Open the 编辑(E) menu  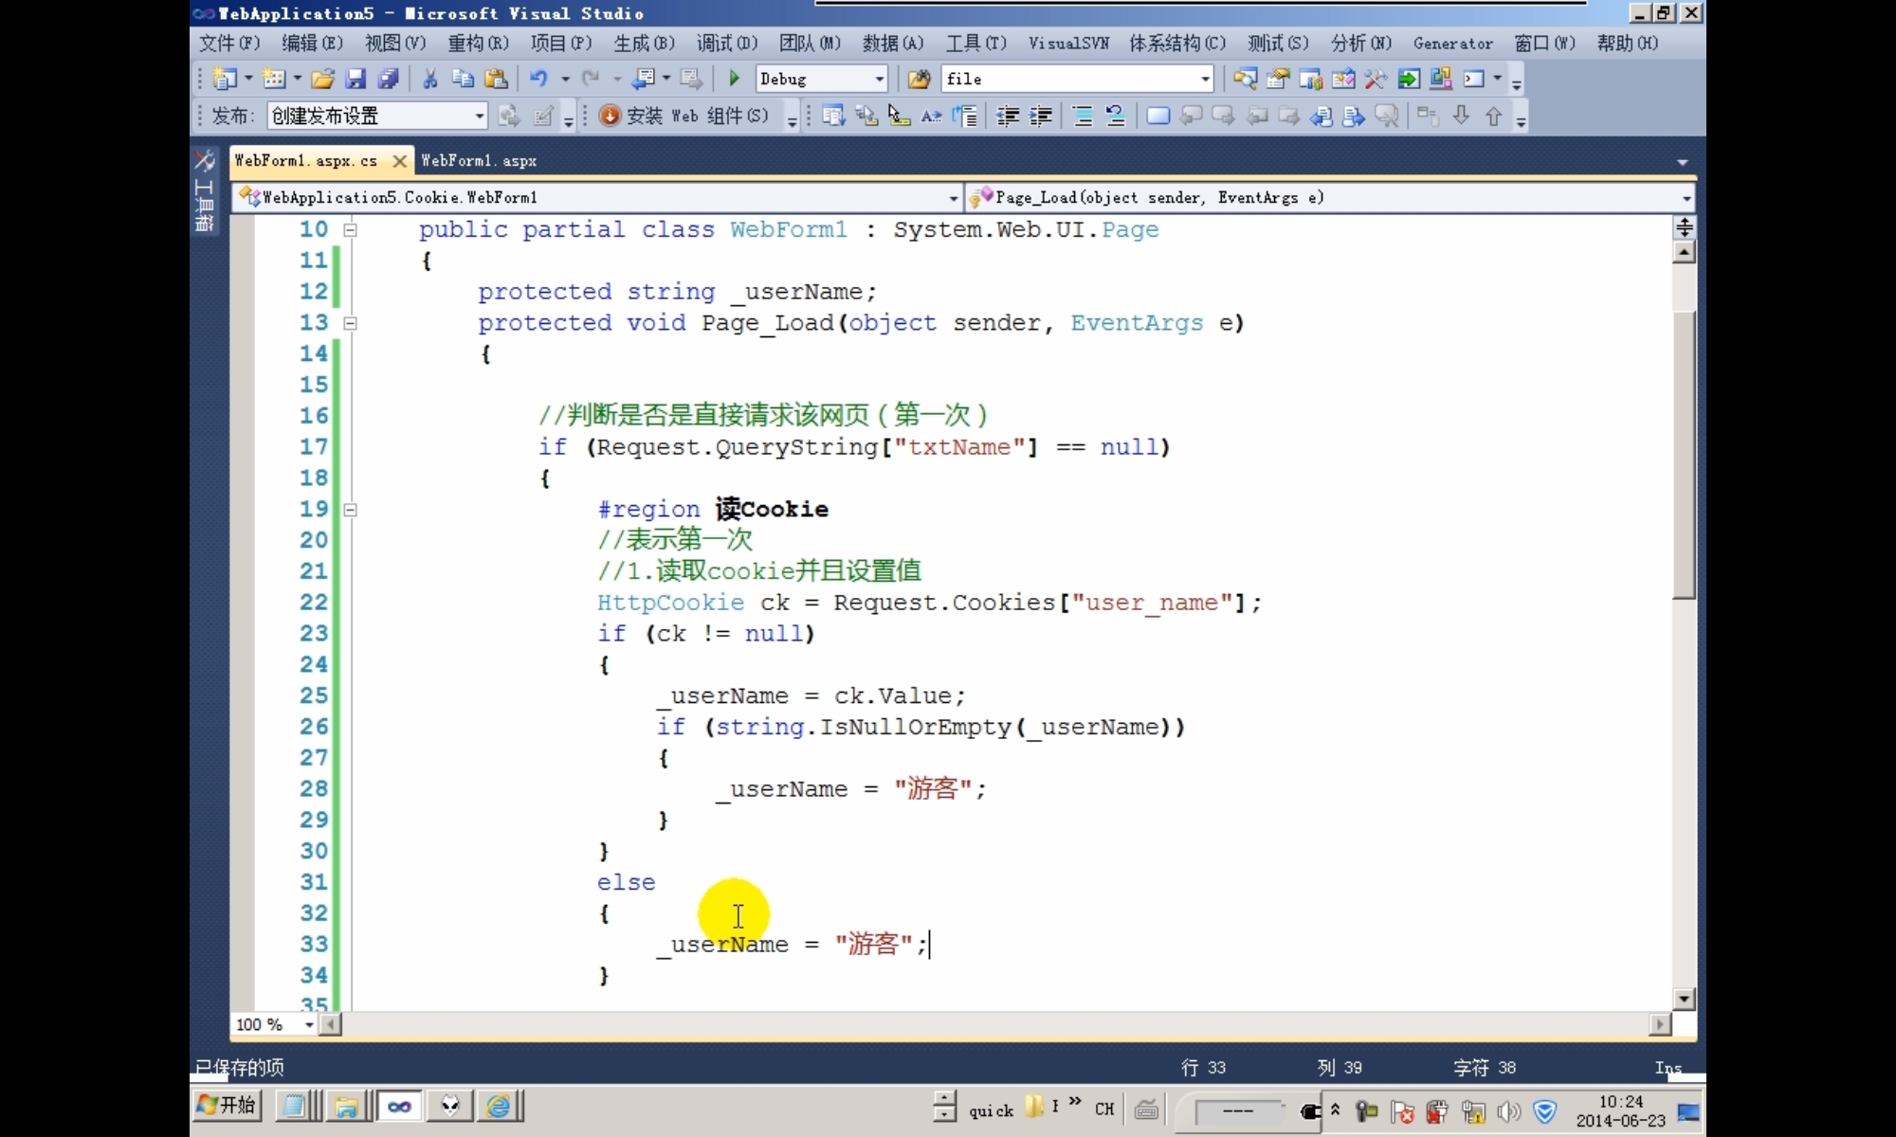312,43
